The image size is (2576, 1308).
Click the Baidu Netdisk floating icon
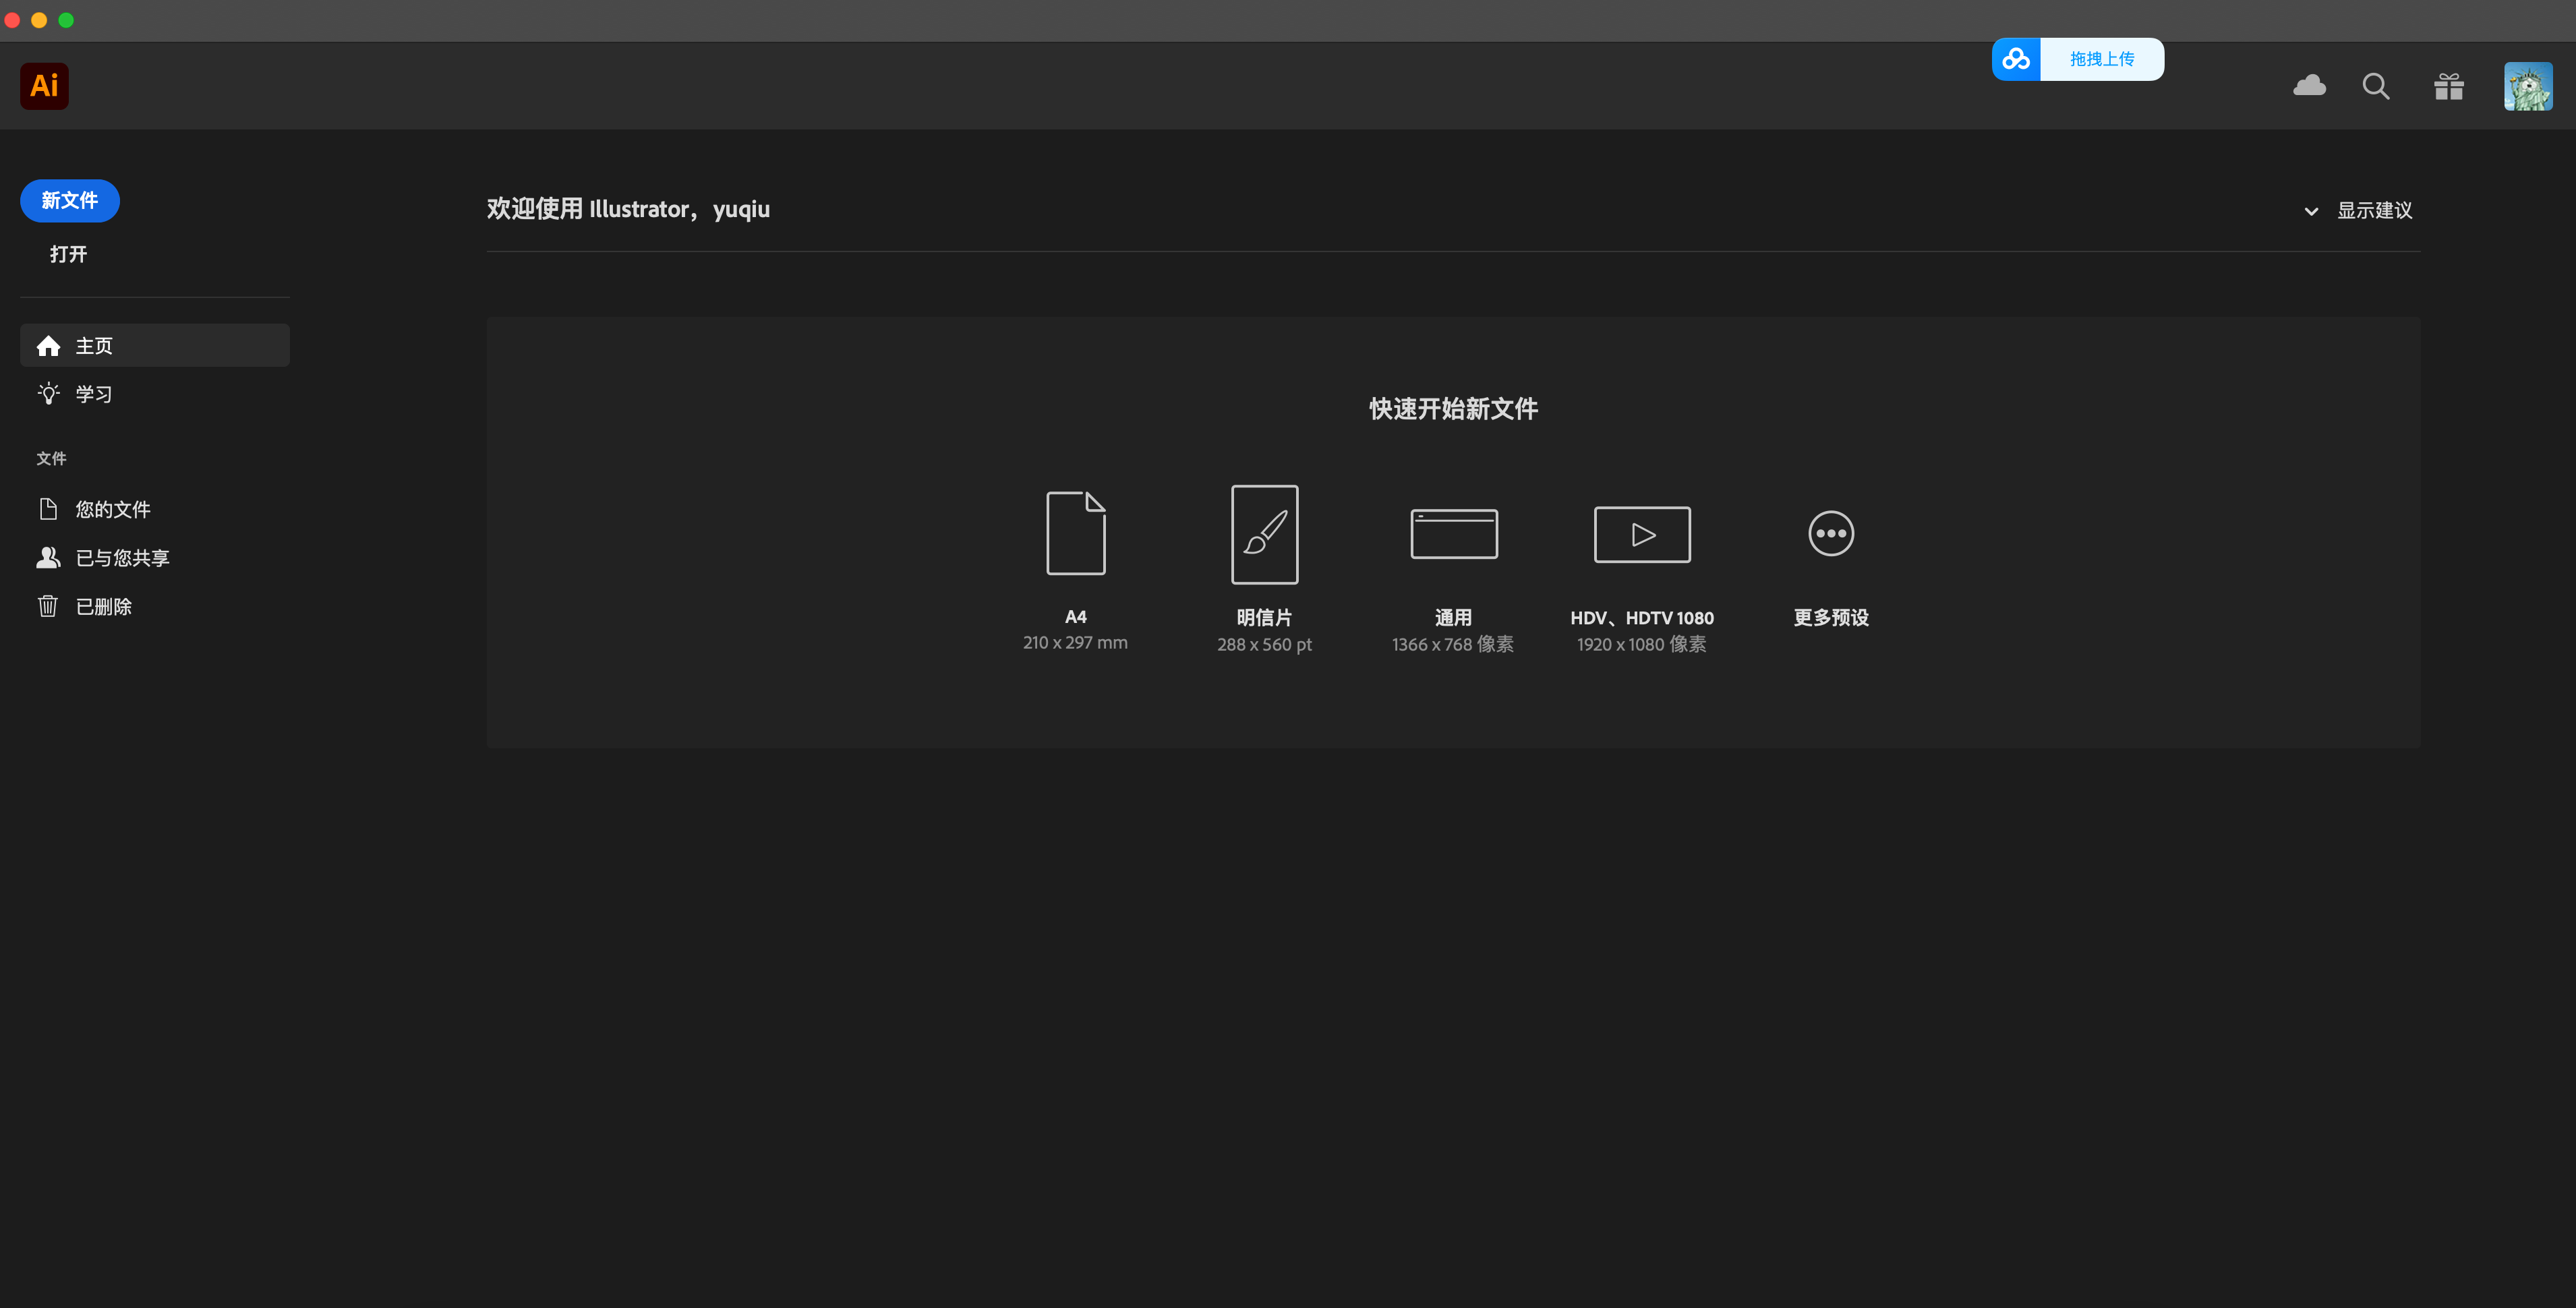(x=2016, y=59)
